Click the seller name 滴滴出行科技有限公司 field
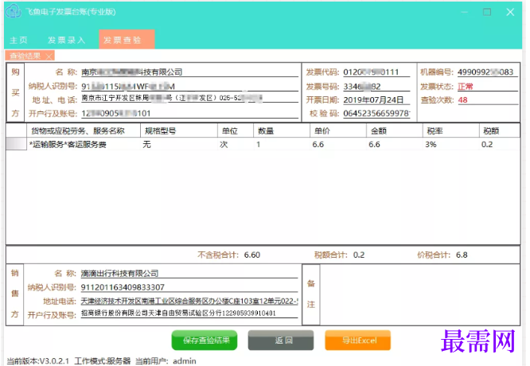The image size is (530, 366). tap(189, 274)
